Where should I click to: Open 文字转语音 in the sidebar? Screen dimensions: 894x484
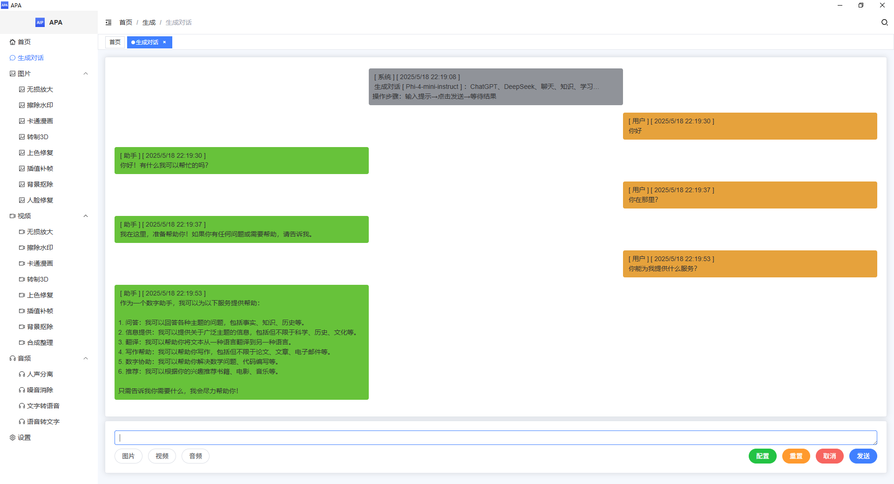pyautogui.click(x=49, y=406)
